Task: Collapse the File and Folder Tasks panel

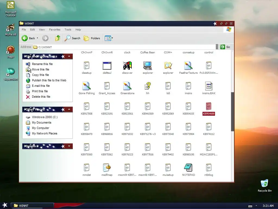Action: click(x=69, y=56)
